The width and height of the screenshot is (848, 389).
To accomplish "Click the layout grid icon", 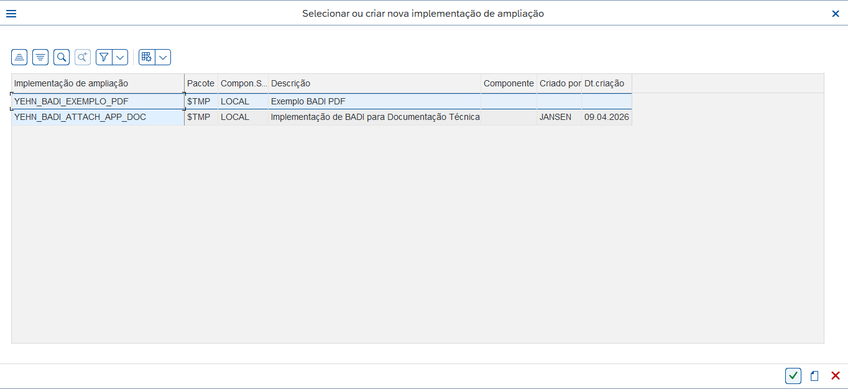I will click(147, 57).
